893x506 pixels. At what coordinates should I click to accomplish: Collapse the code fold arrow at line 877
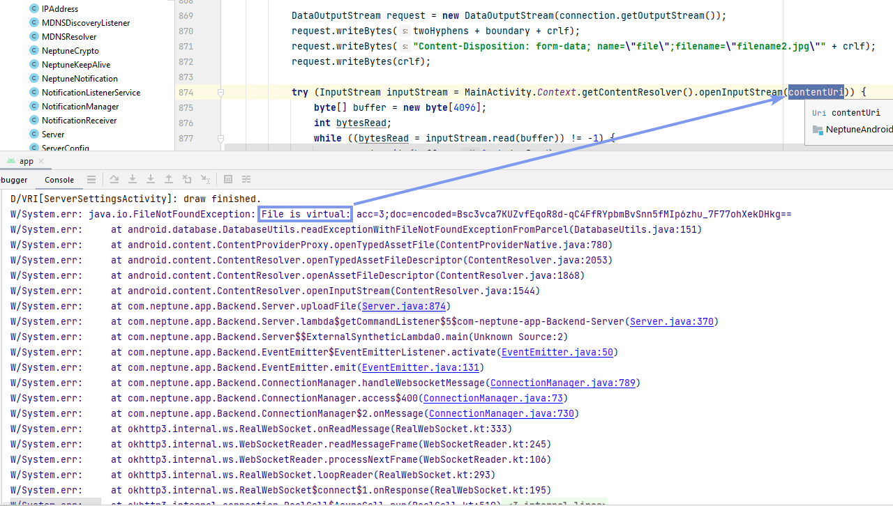tap(220, 139)
